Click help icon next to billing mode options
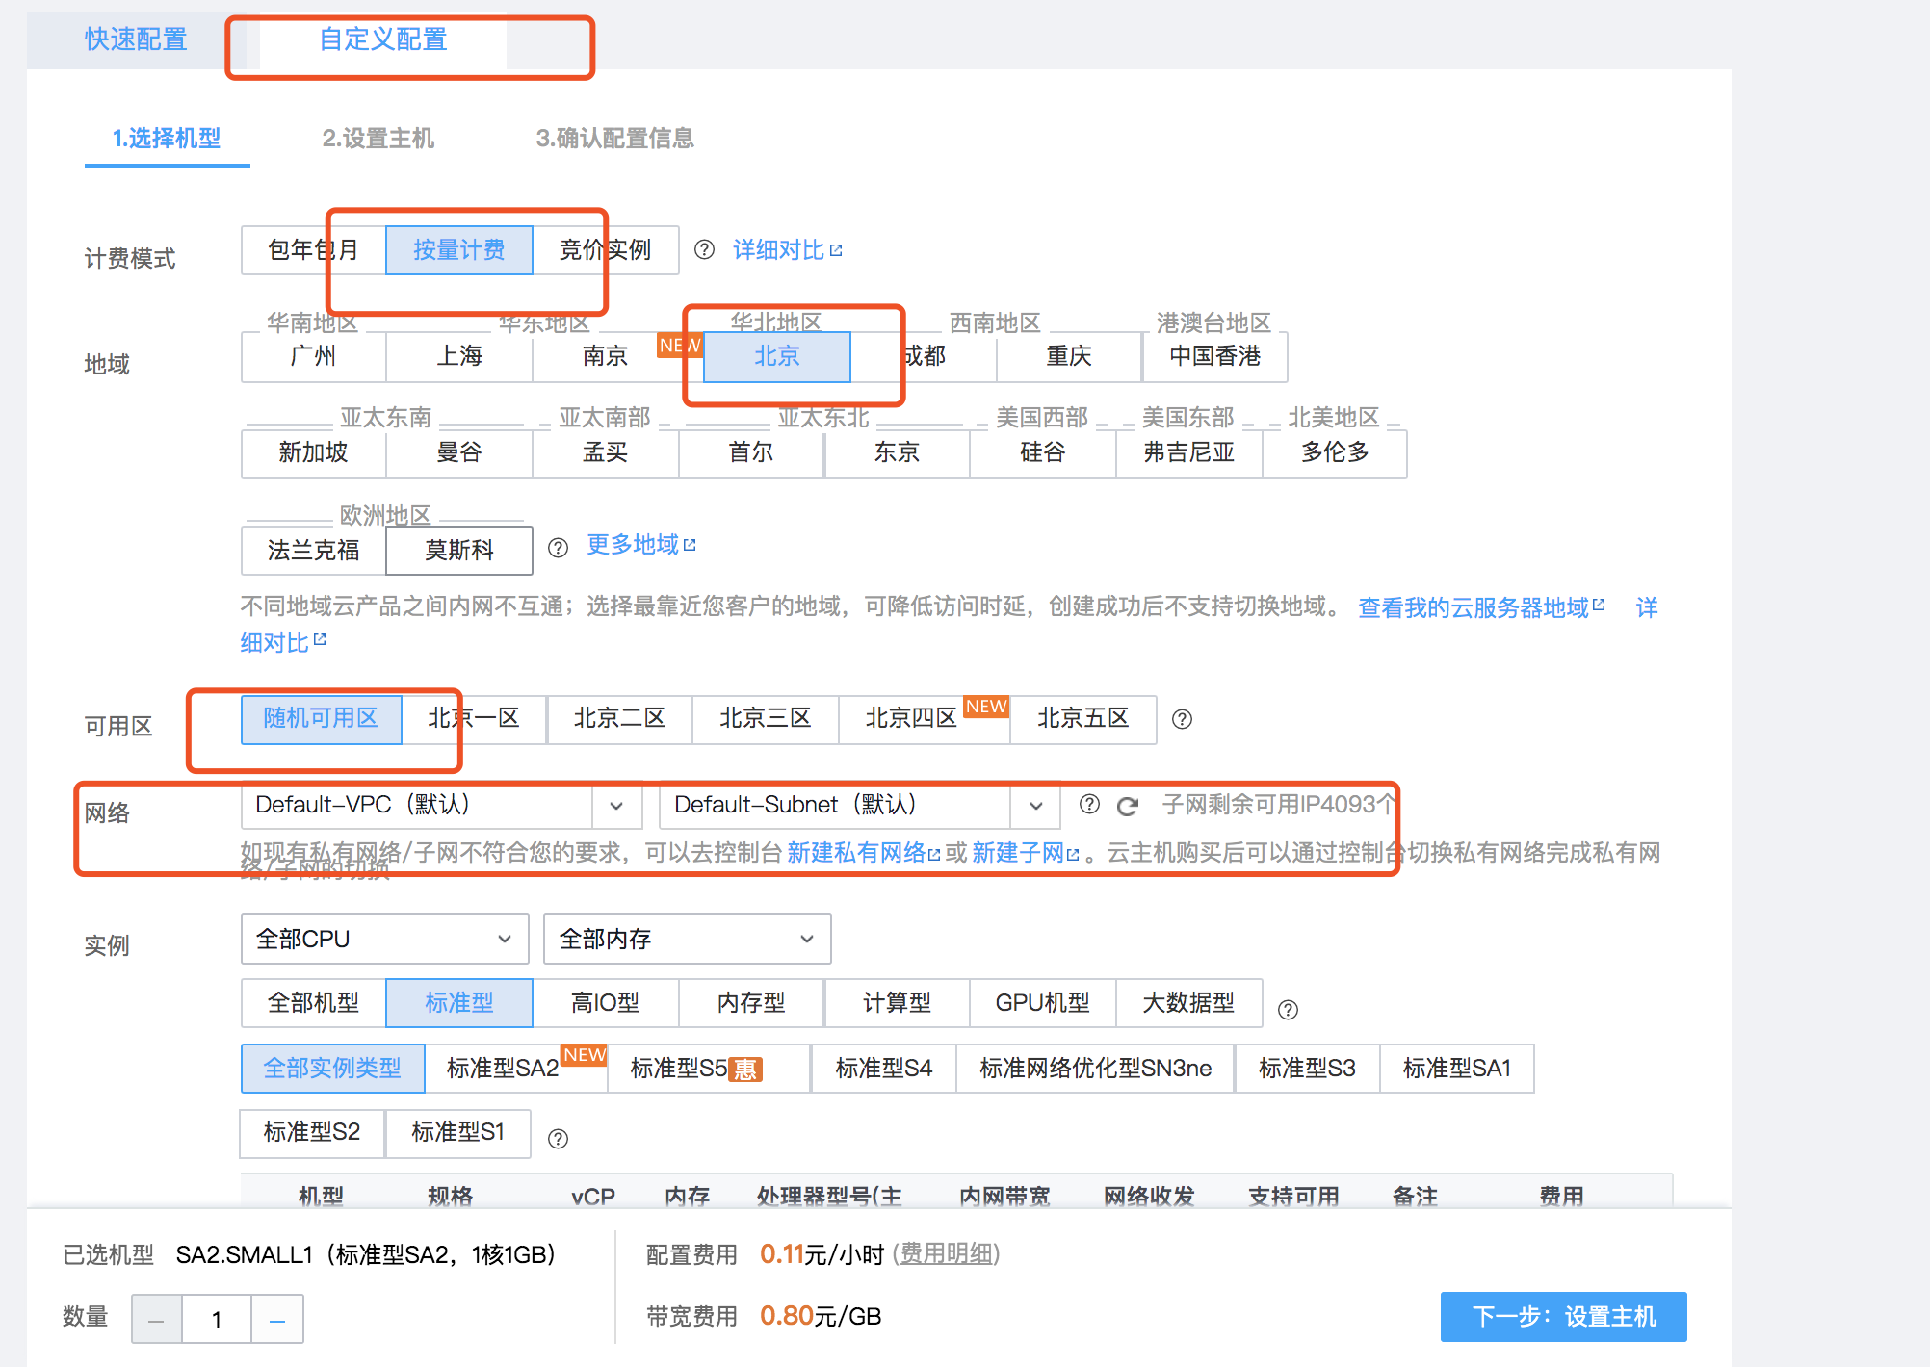Screen dimensions: 1930x1367 (x=704, y=250)
